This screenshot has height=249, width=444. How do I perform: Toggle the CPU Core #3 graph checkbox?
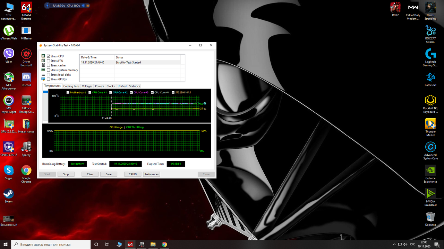point(132,92)
